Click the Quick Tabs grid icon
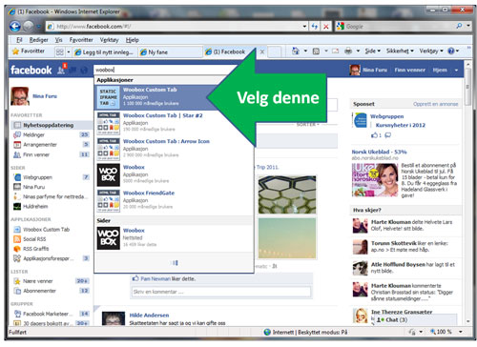 click(59, 51)
